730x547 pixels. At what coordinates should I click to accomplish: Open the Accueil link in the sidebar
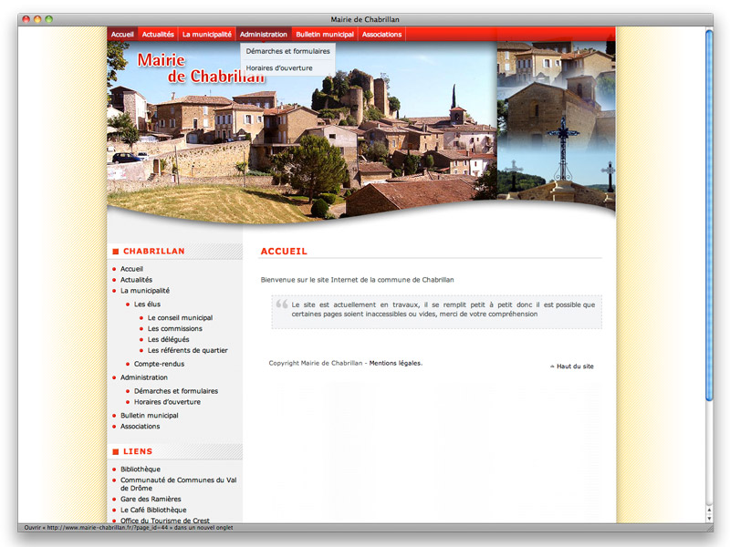click(x=131, y=269)
